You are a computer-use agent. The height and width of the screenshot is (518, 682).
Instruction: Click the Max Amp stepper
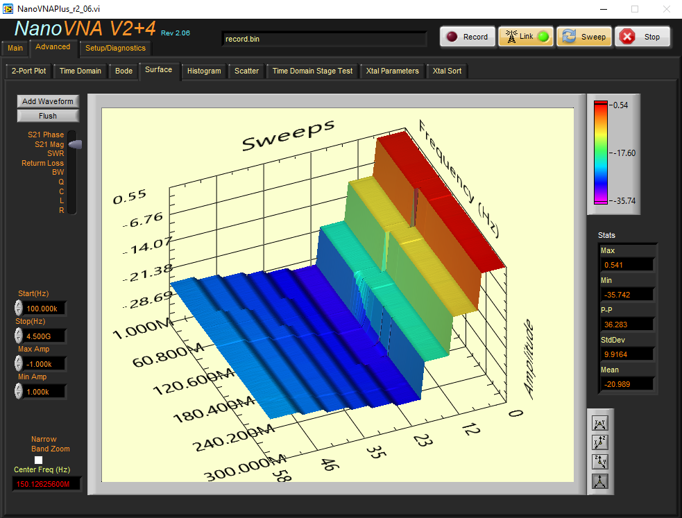tap(18, 363)
